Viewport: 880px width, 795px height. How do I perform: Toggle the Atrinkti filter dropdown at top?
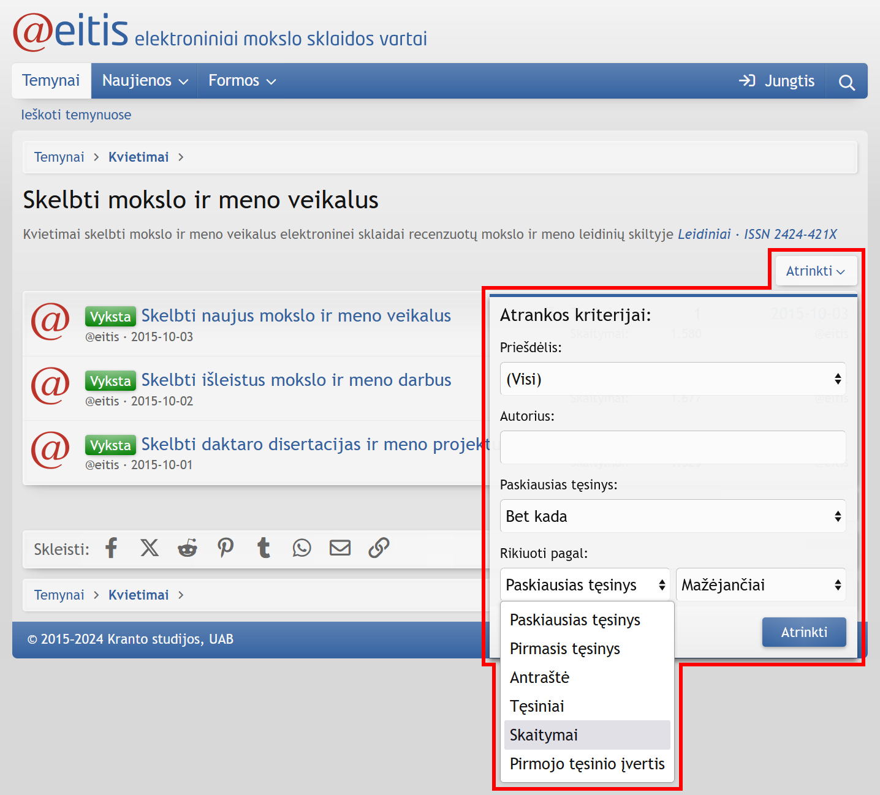pyautogui.click(x=816, y=271)
